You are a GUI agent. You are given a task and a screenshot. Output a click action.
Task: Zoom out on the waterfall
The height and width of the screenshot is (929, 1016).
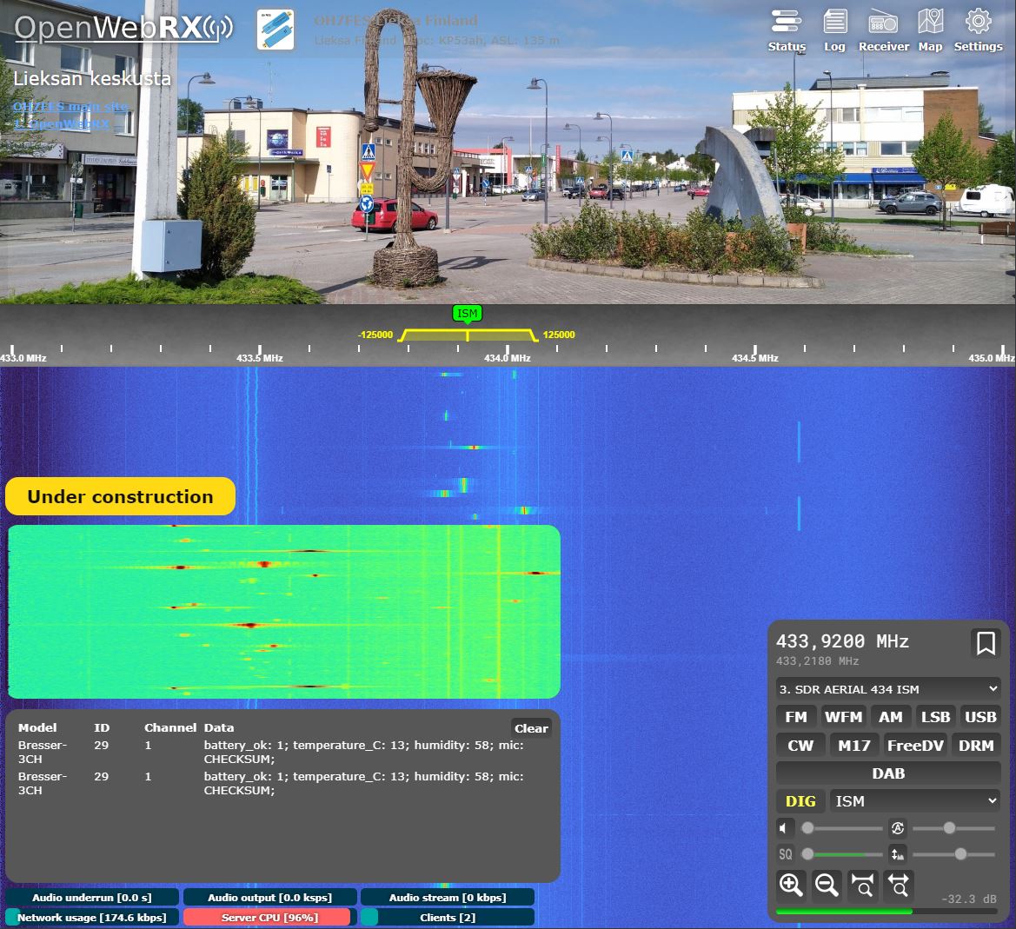(x=827, y=886)
